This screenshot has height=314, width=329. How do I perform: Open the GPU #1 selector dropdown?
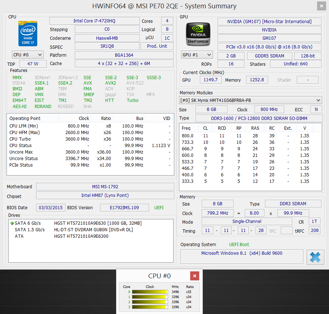[x=197, y=55]
